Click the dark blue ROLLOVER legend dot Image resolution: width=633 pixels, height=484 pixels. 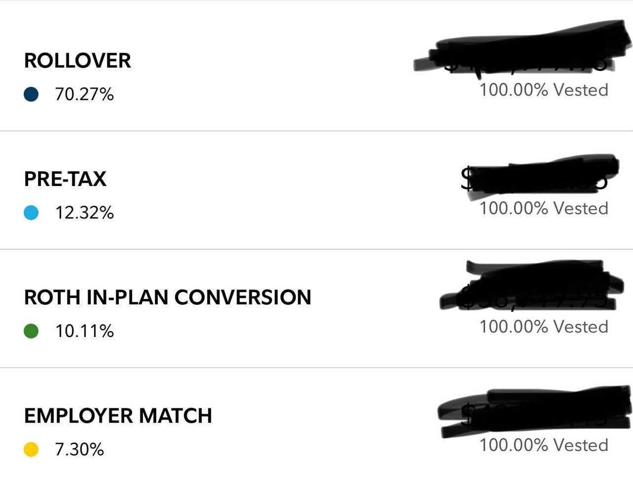coord(32,95)
